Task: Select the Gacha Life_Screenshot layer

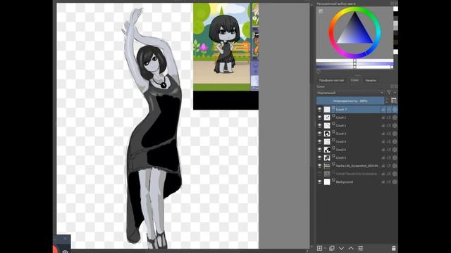Action: [357, 166]
